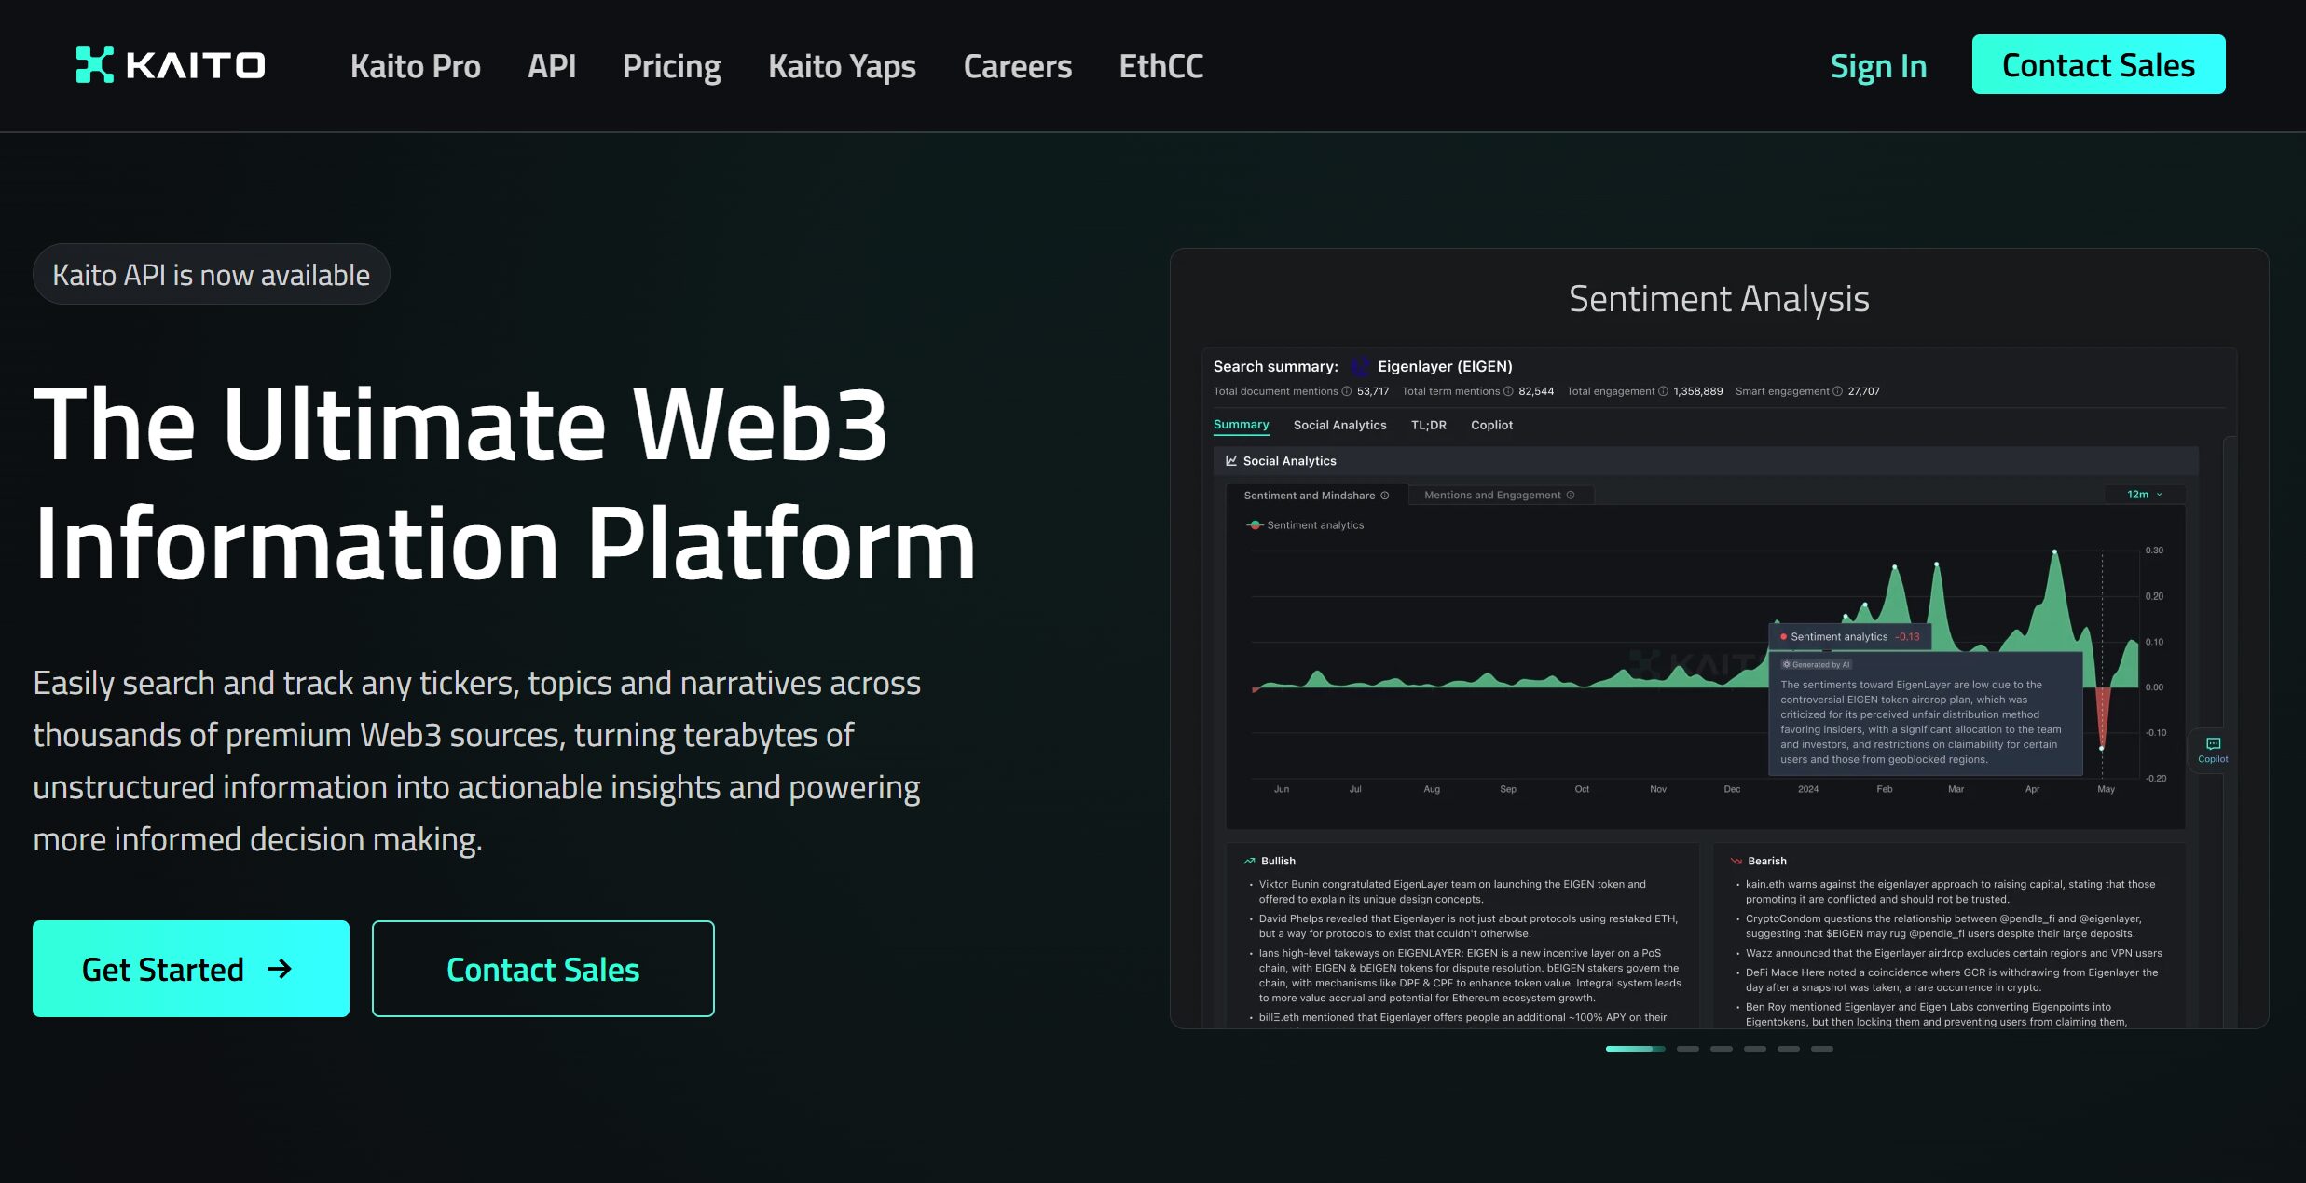Select the EthCC nav item
This screenshot has height=1183, width=2306.
click(x=1161, y=66)
